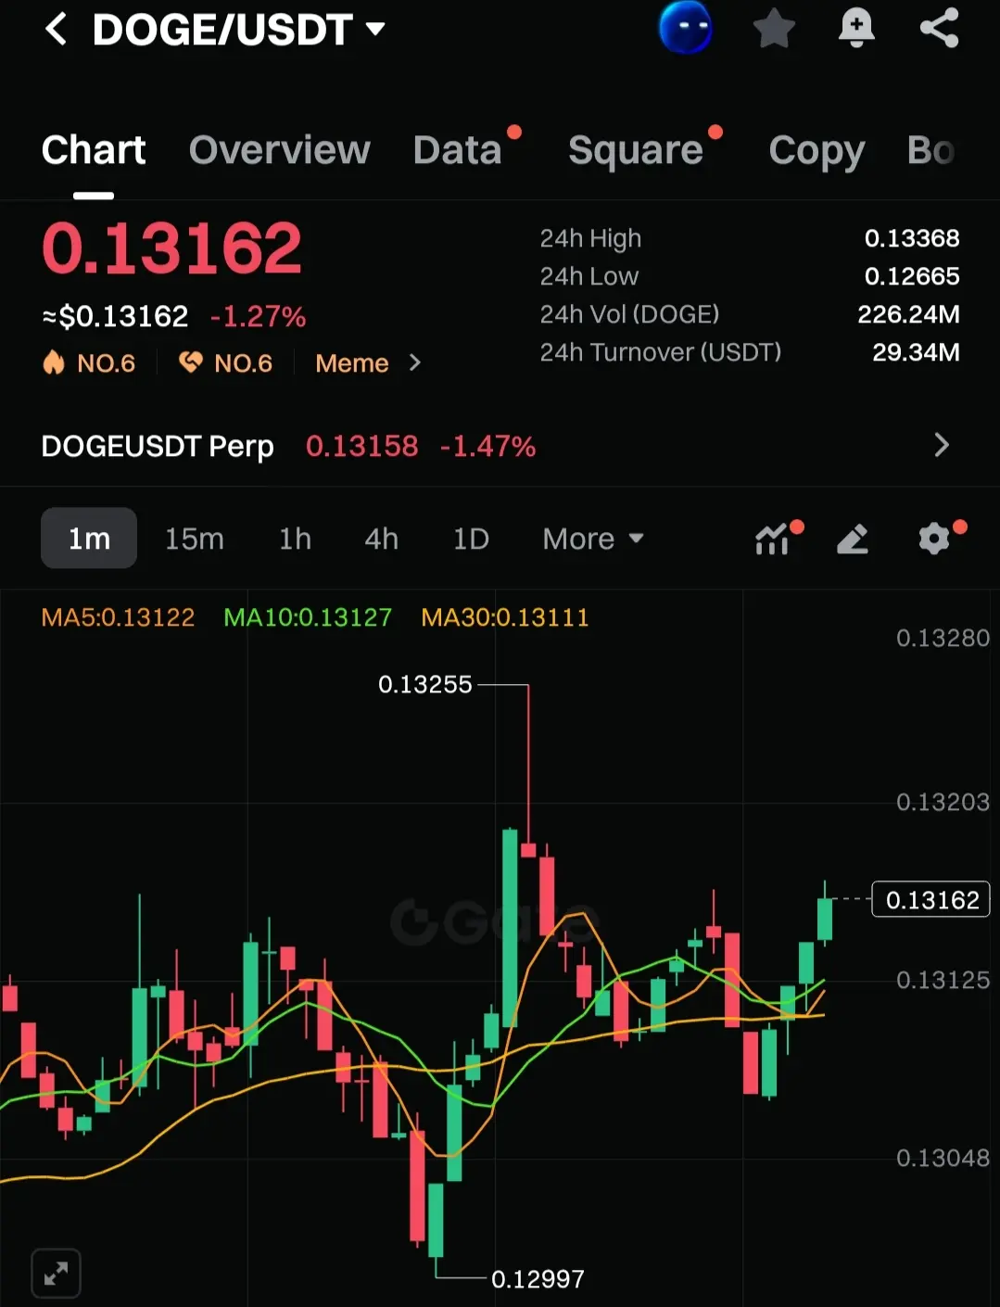Switch chart to 1h interval
This screenshot has height=1307, width=1000.
295,539
